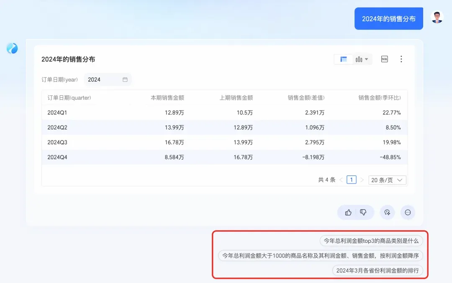Click the thumbs up feedback icon

pyautogui.click(x=348, y=212)
